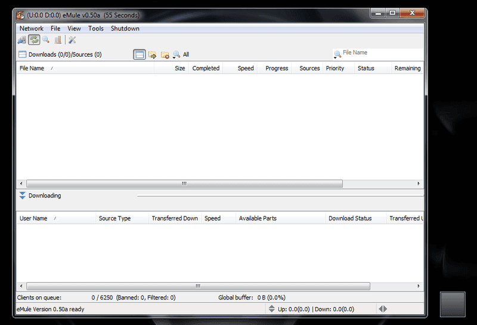
Task: Sort downloads by Priority column
Action: (339, 68)
